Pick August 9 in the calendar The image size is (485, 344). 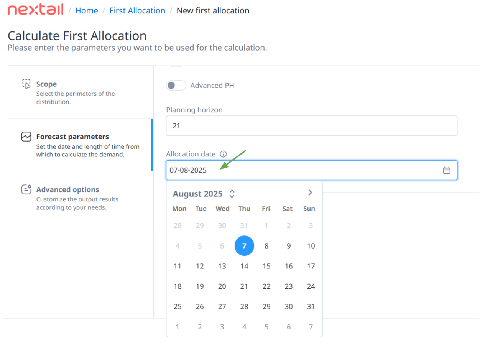tap(289, 246)
